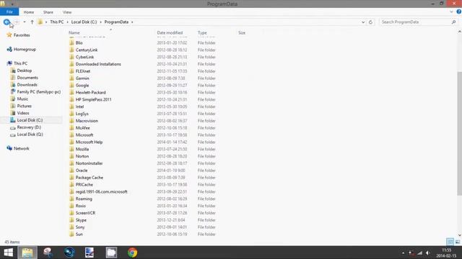Select the McAfee folder icon
This screenshot has height=259, width=462.
[x=71, y=128]
